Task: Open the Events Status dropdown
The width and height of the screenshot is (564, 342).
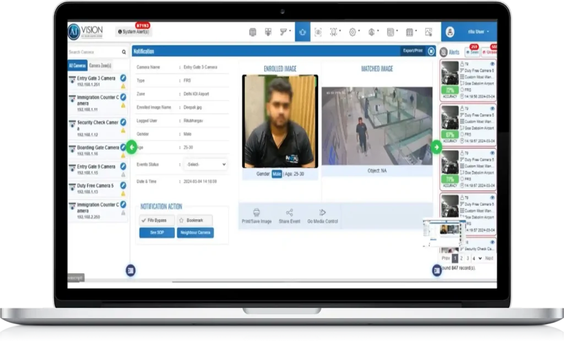Action: [205, 164]
